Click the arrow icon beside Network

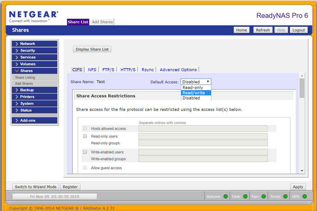coord(17,44)
